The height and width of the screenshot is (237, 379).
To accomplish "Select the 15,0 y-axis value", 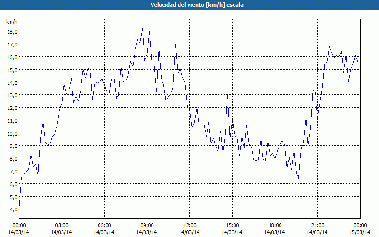I will point(12,70).
